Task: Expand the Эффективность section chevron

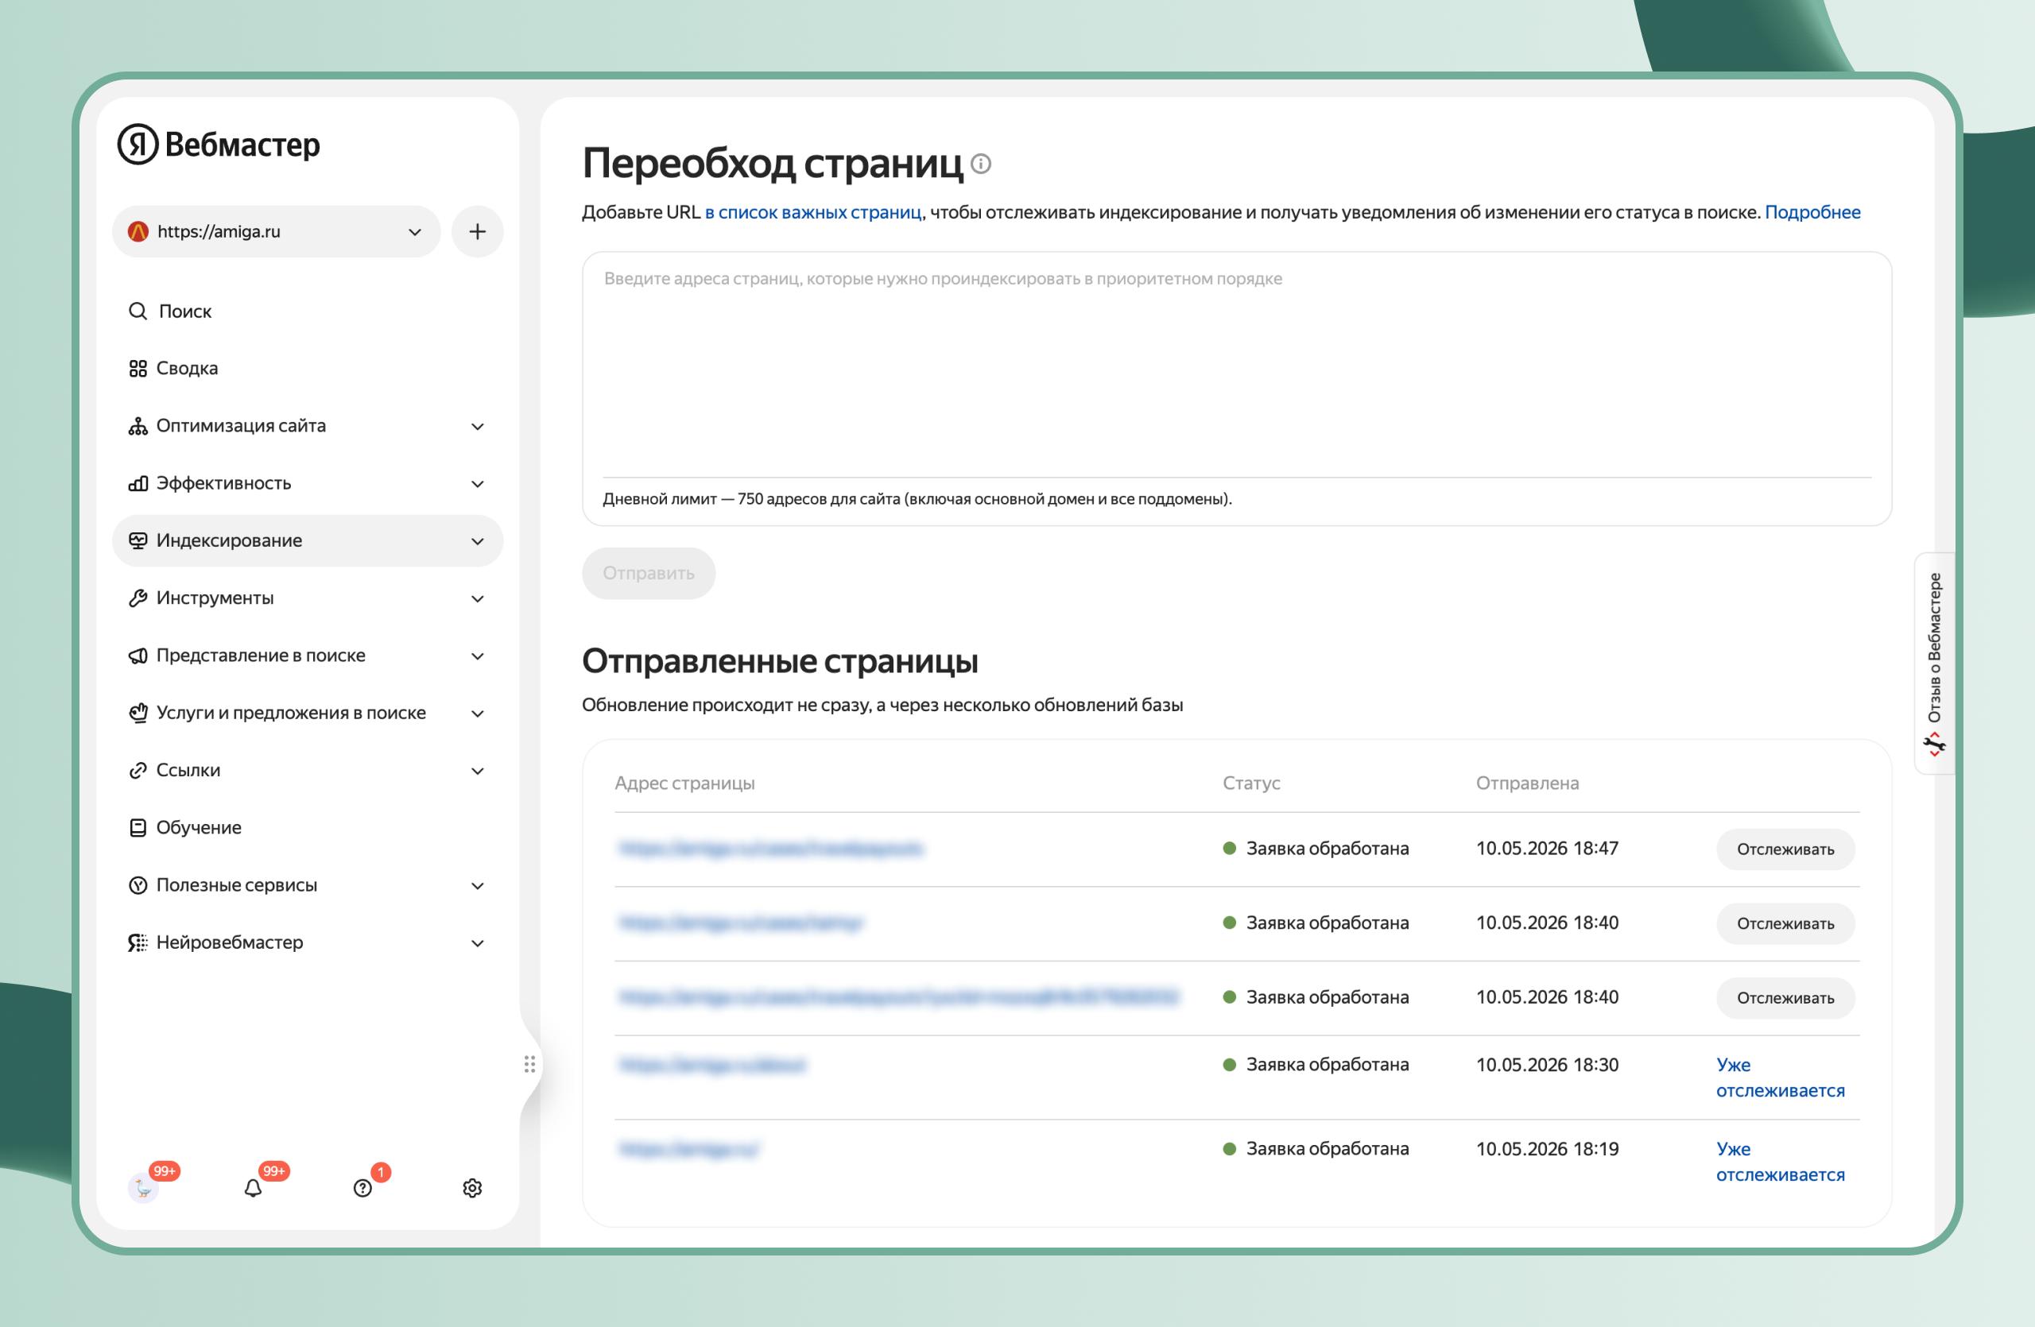Action: 478,484
